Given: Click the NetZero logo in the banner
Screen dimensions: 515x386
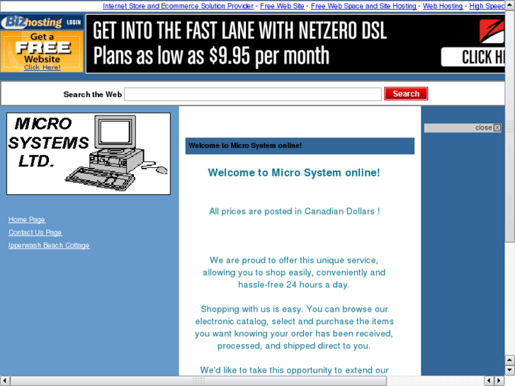Looking at the screenshot, I should (x=492, y=31).
